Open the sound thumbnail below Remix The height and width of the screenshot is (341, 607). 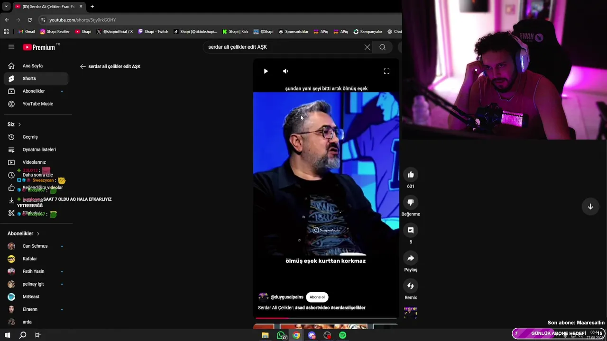point(411,312)
